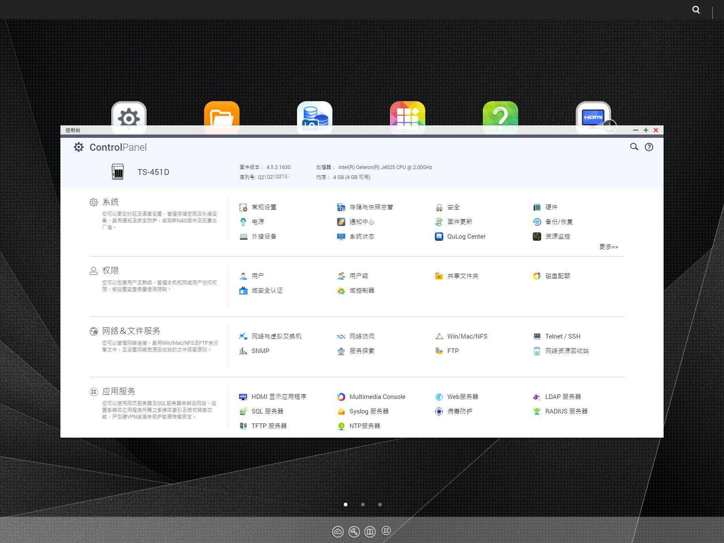This screenshot has width=724, height=543.
Task: Open the Telnet / SSH settings
Action: pos(562,336)
